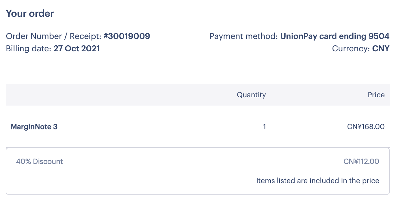Screen dimensions: 396x203
Task: Click the Order Number / Receipt label
Action: pos(54,36)
